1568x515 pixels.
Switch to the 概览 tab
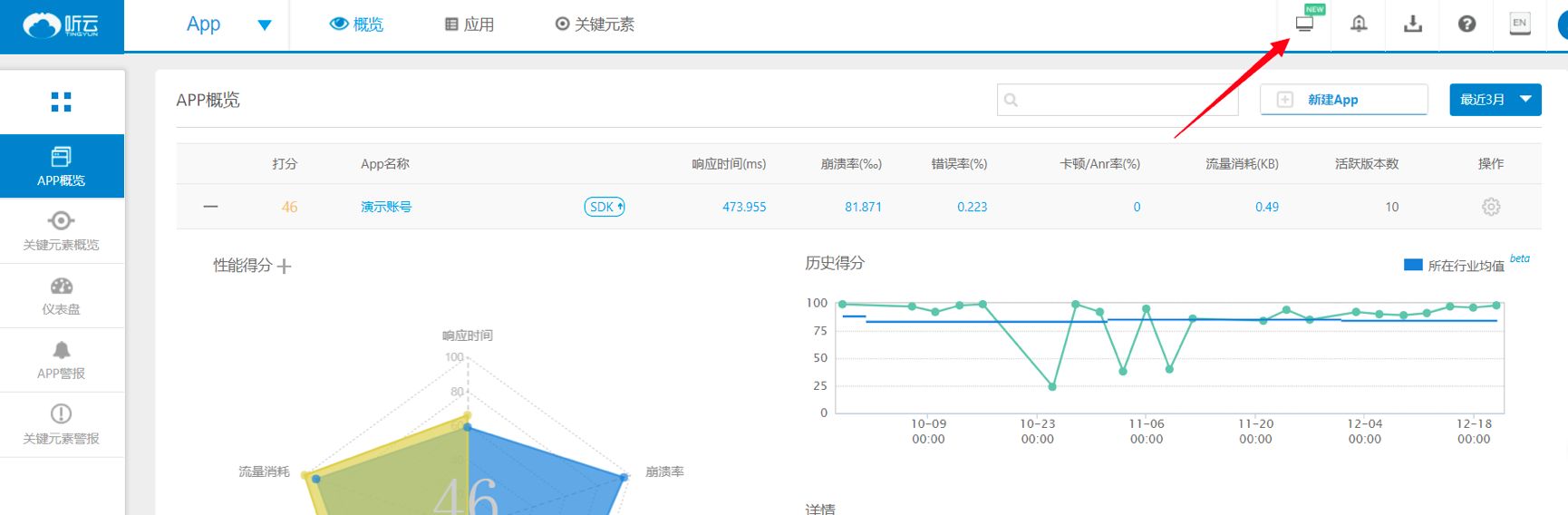coord(356,24)
